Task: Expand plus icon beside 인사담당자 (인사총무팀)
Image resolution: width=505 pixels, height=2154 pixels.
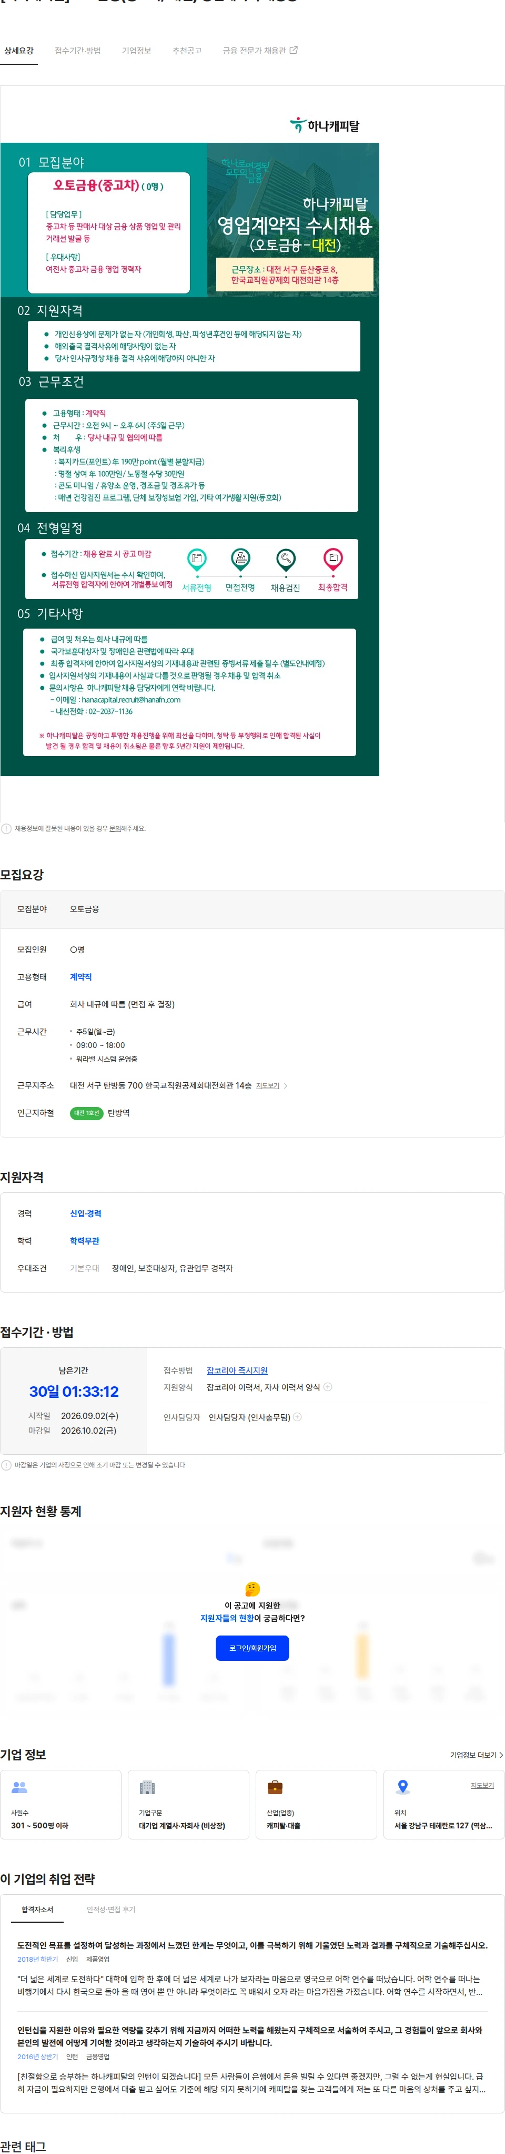Action: coord(297,1416)
